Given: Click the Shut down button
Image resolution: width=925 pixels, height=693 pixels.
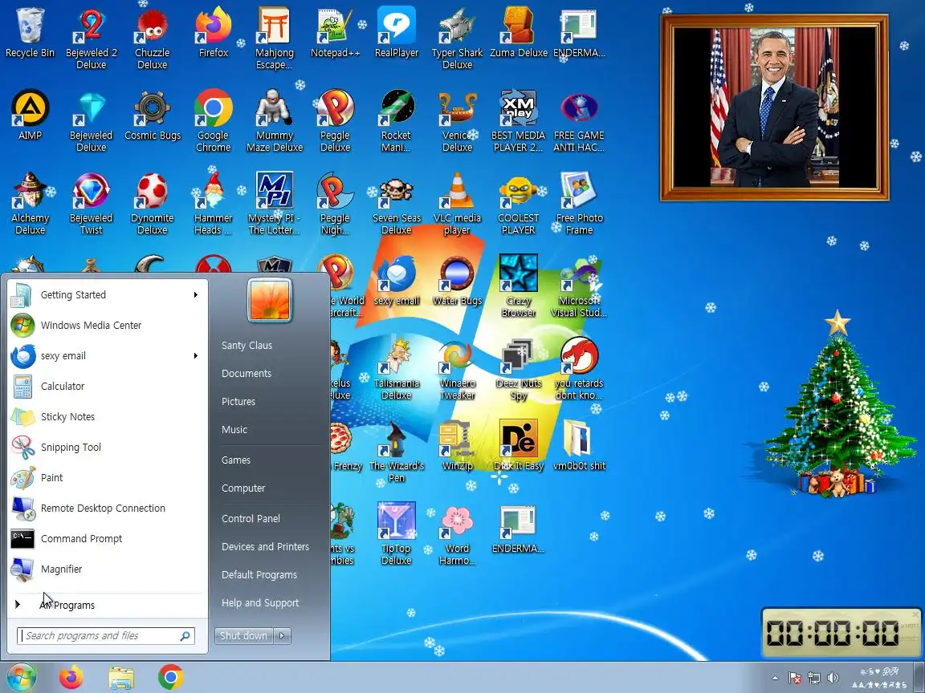Looking at the screenshot, I should click(x=243, y=636).
